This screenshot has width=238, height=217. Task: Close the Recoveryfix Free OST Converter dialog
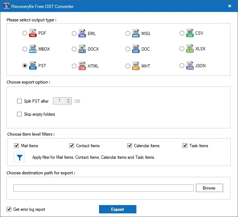(230, 6)
